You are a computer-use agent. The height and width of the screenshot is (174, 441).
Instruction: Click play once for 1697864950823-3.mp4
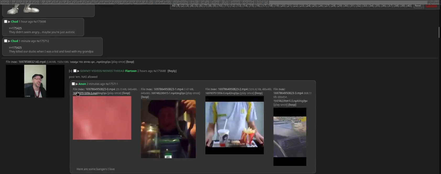coord(280,105)
